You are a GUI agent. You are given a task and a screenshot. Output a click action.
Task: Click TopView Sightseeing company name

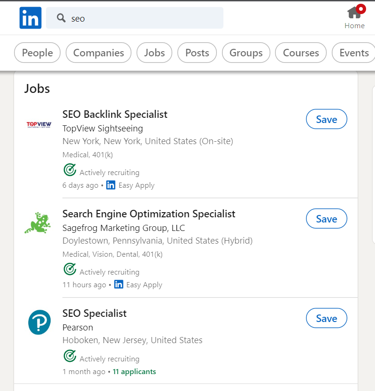[102, 129]
